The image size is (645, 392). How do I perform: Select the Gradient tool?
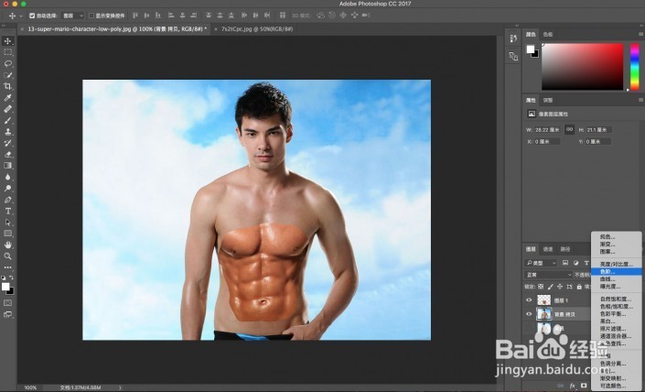click(8, 166)
